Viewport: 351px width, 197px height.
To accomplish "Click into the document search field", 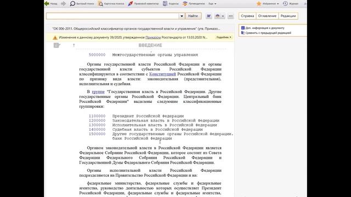I will 112,16.
